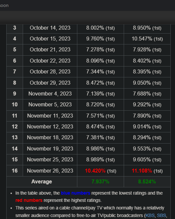Select the October 29, 2023 date cell
This screenshot has height=219, width=175.
click(x=50, y=83)
